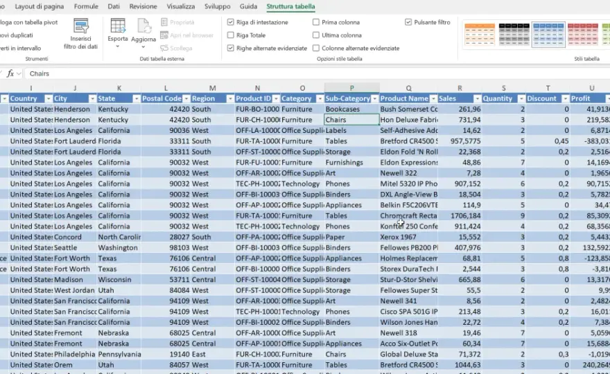The image size is (610, 374).
Task: Click the Scollega unlink icon
Action: tap(164, 48)
